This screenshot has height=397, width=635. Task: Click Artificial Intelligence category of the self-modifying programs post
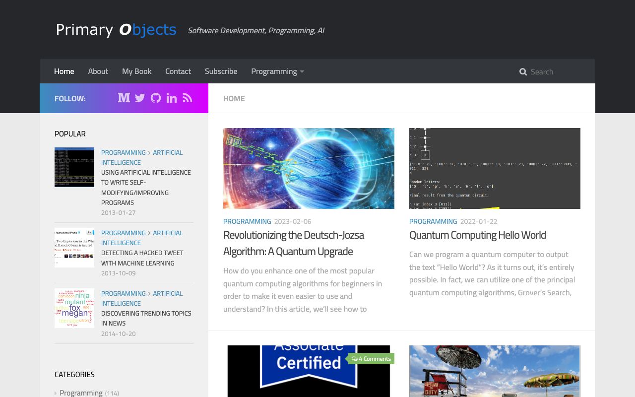(x=142, y=157)
